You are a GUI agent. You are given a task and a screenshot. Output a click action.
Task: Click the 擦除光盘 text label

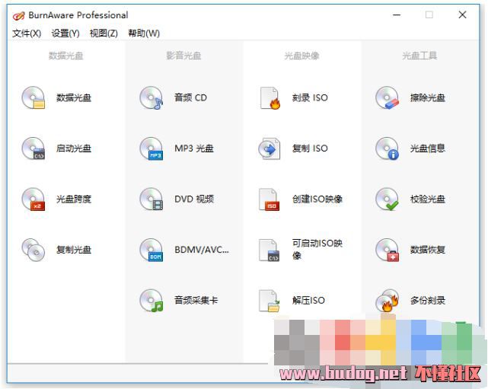pos(428,97)
